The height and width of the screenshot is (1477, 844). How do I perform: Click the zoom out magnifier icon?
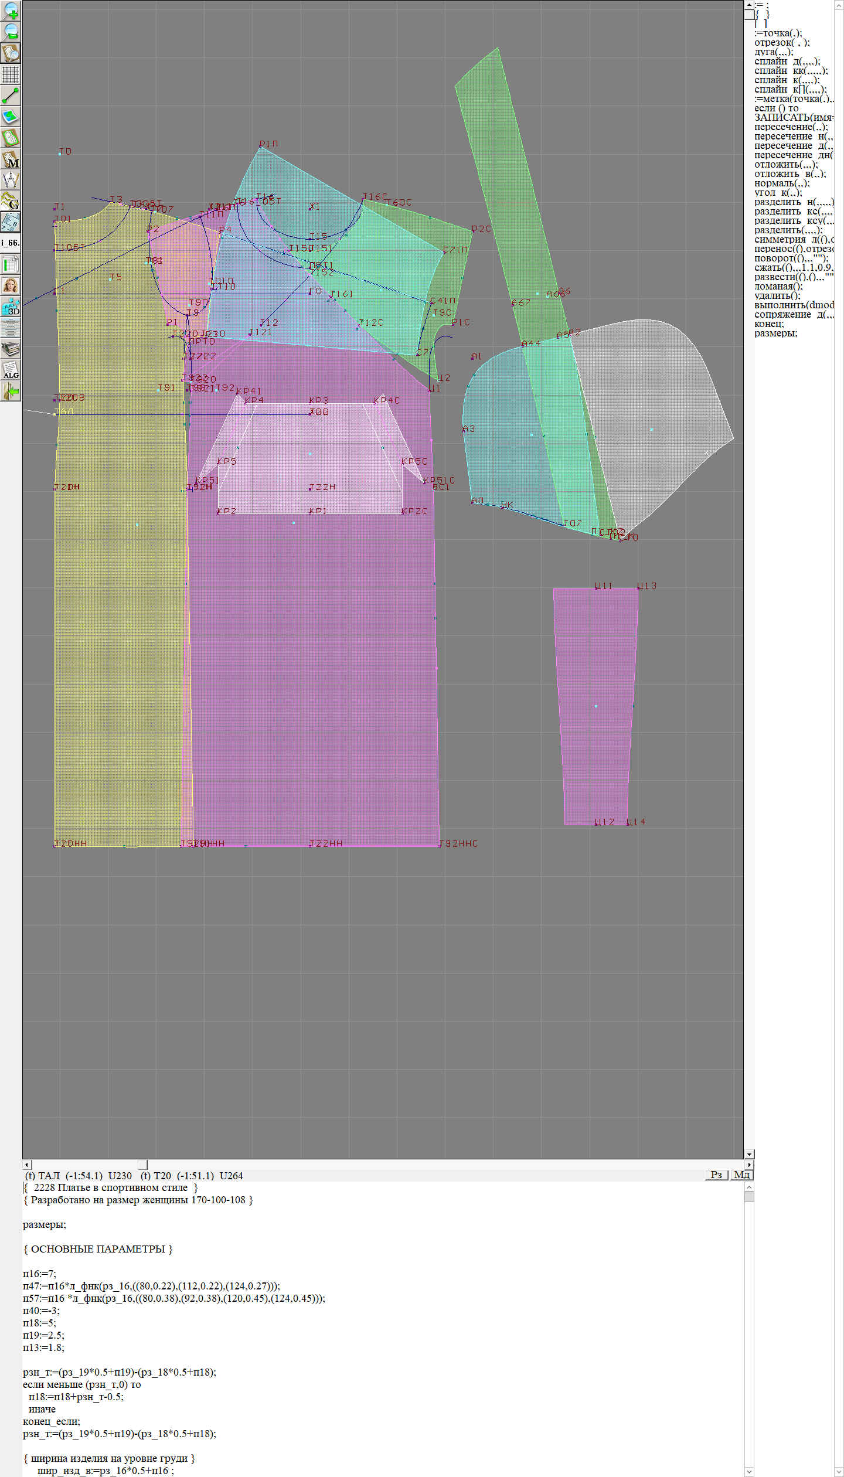[x=11, y=31]
